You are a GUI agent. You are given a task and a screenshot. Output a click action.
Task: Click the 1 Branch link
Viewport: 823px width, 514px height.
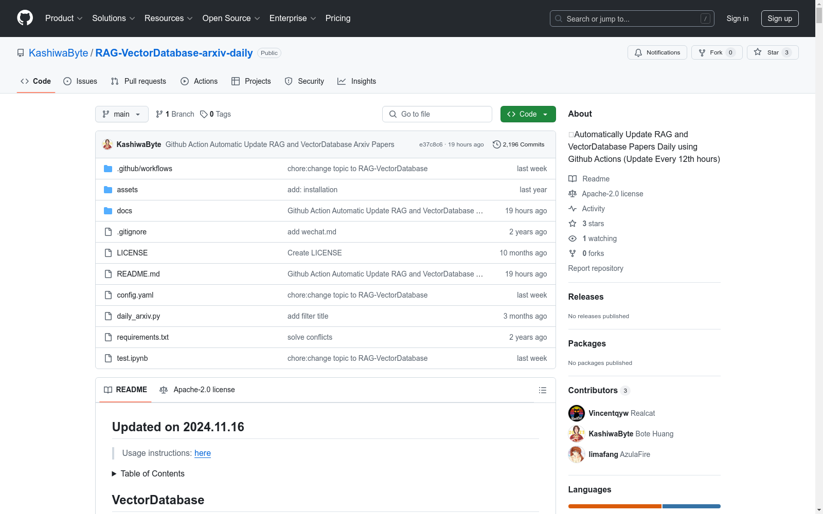[175, 114]
